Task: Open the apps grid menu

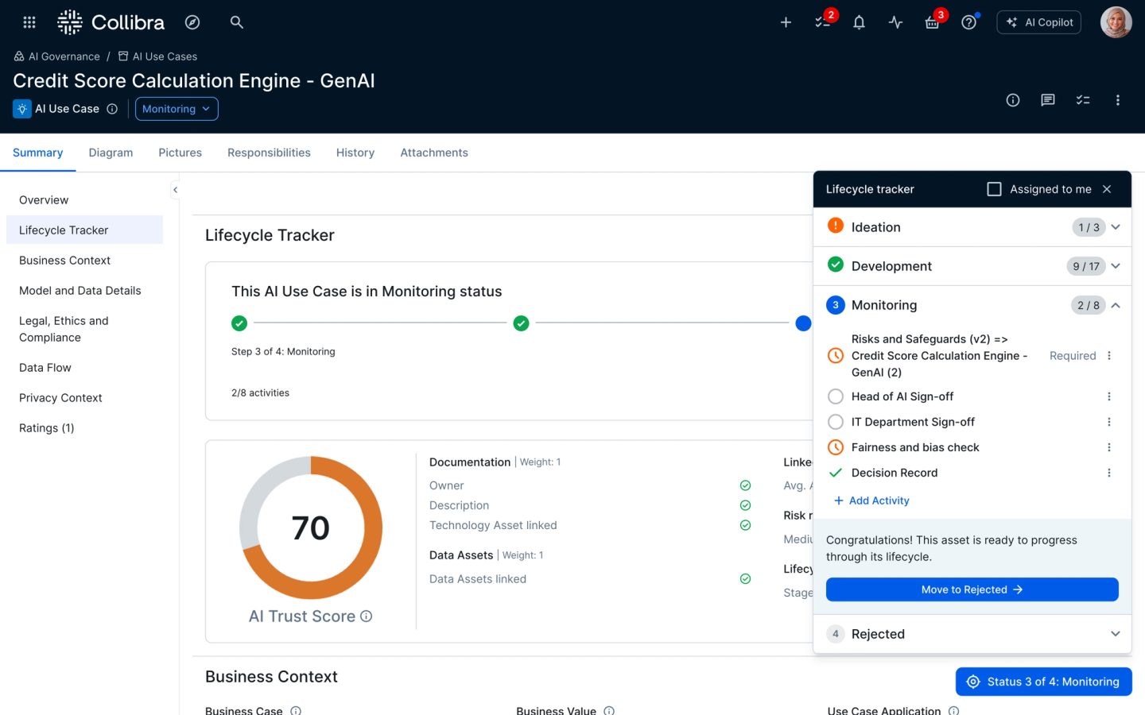Action: [29, 22]
